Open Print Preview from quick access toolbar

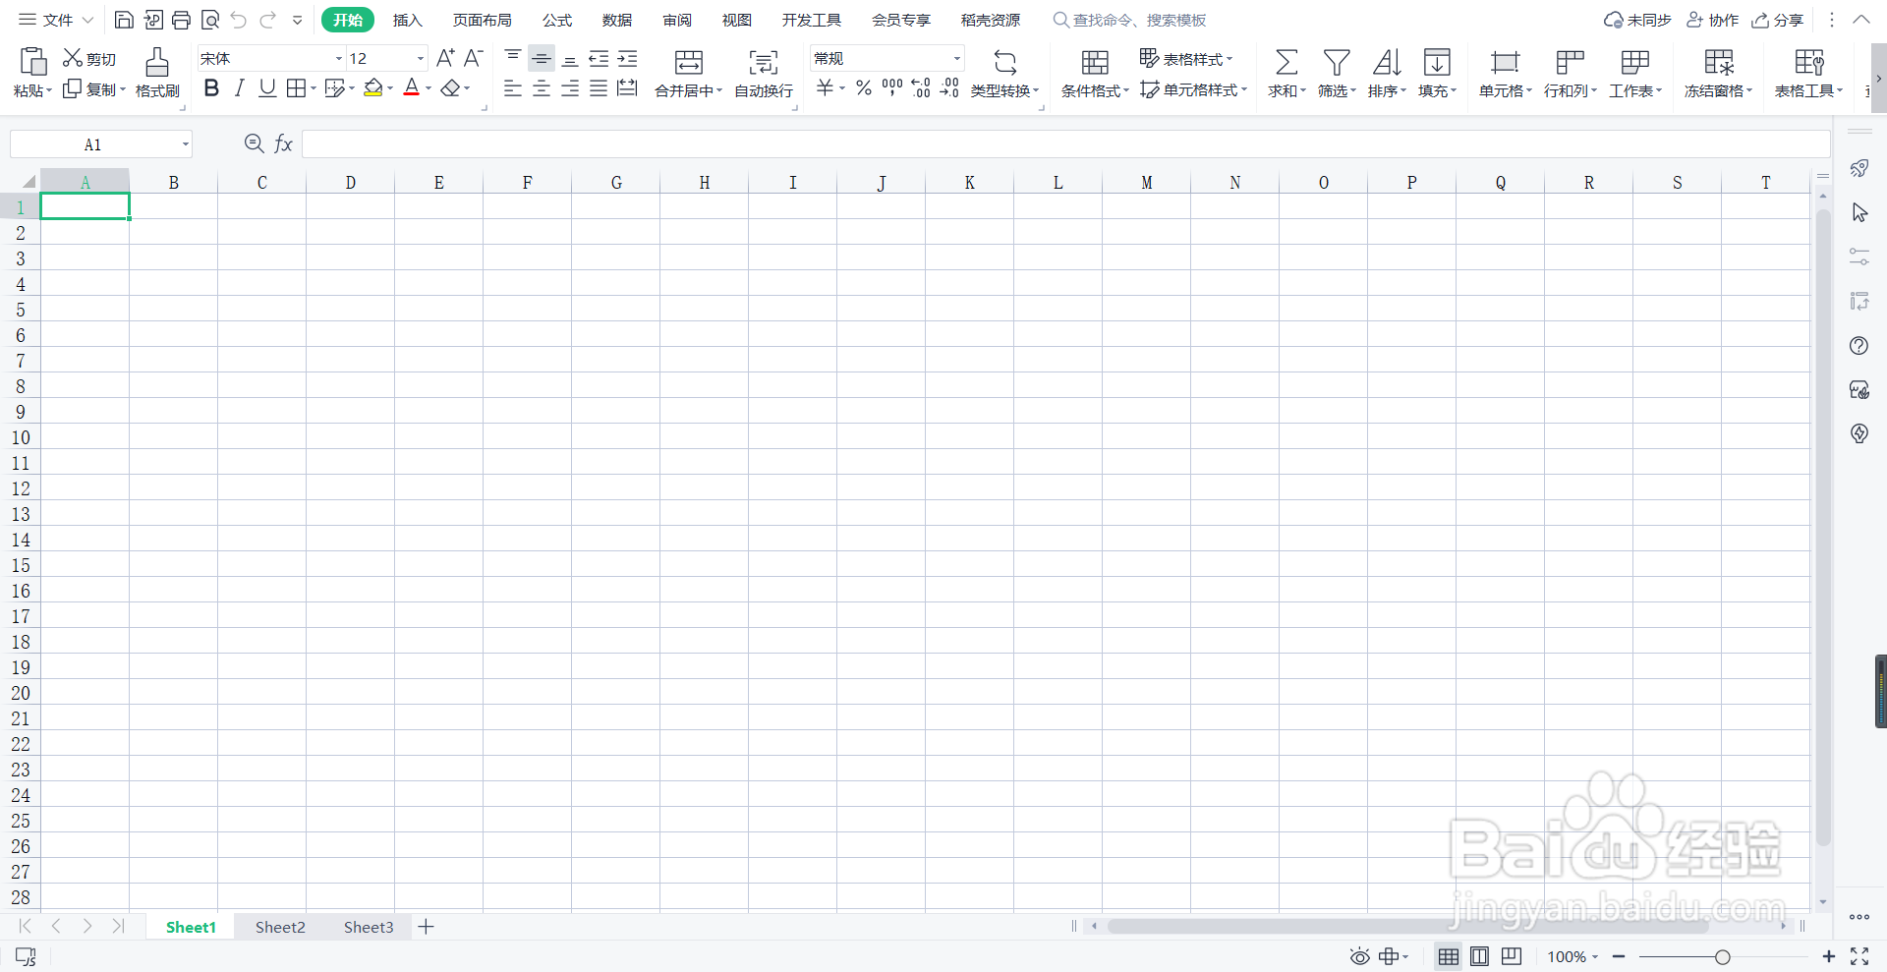(x=210, y=20)
